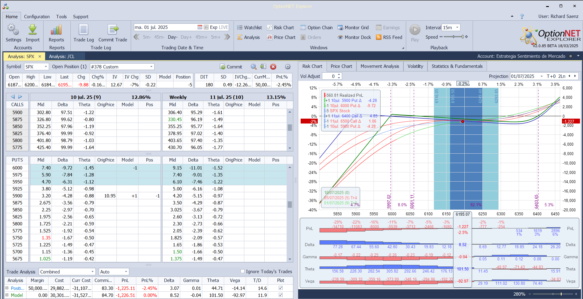Toggle Plot checkbox for Model row
The height and width of the screenshot is (299, 583).
click(x=281, y=295)
